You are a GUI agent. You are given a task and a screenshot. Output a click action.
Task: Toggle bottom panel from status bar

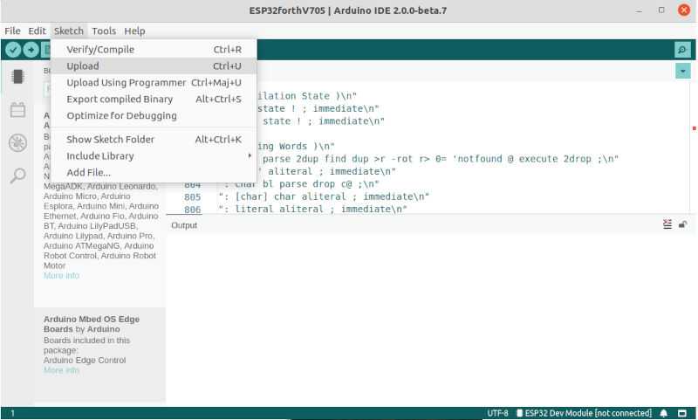tap(682, 413)
